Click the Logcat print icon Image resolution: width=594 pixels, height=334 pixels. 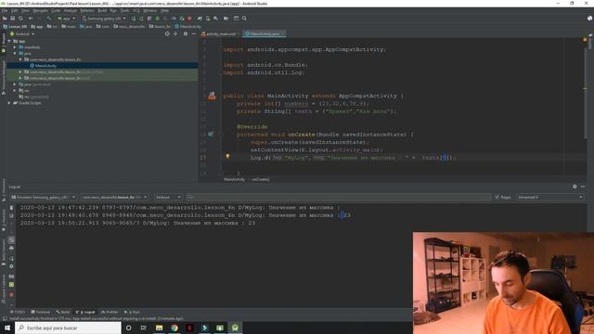11,248
